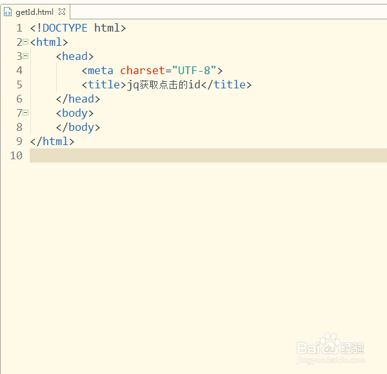Collapse the <head> block fold marker on line 3
The height and width of the screenshot is (374, 387).
pos(25,56)
